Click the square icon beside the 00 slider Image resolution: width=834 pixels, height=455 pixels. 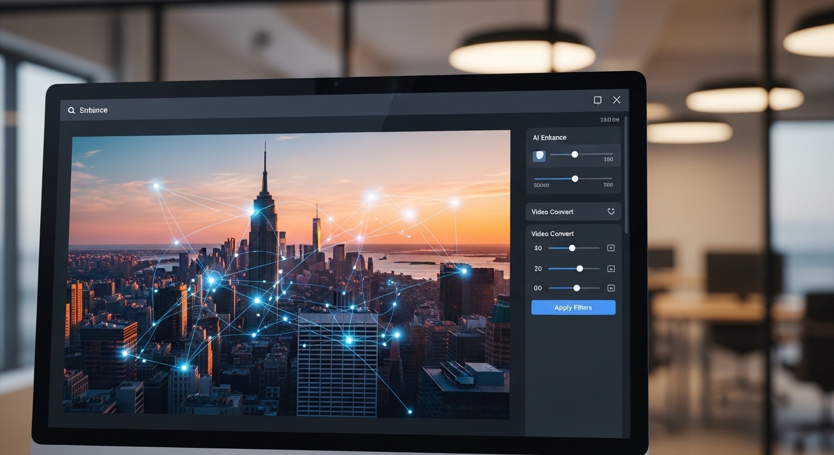coord(611,289)
